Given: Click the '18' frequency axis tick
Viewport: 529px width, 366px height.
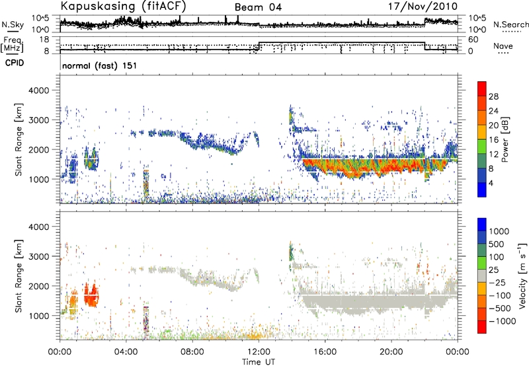Looking at the screenshot, I should [x=44, y=39].
